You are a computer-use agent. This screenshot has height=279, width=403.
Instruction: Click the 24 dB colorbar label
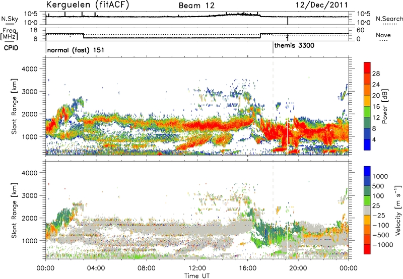pos(376,85)
